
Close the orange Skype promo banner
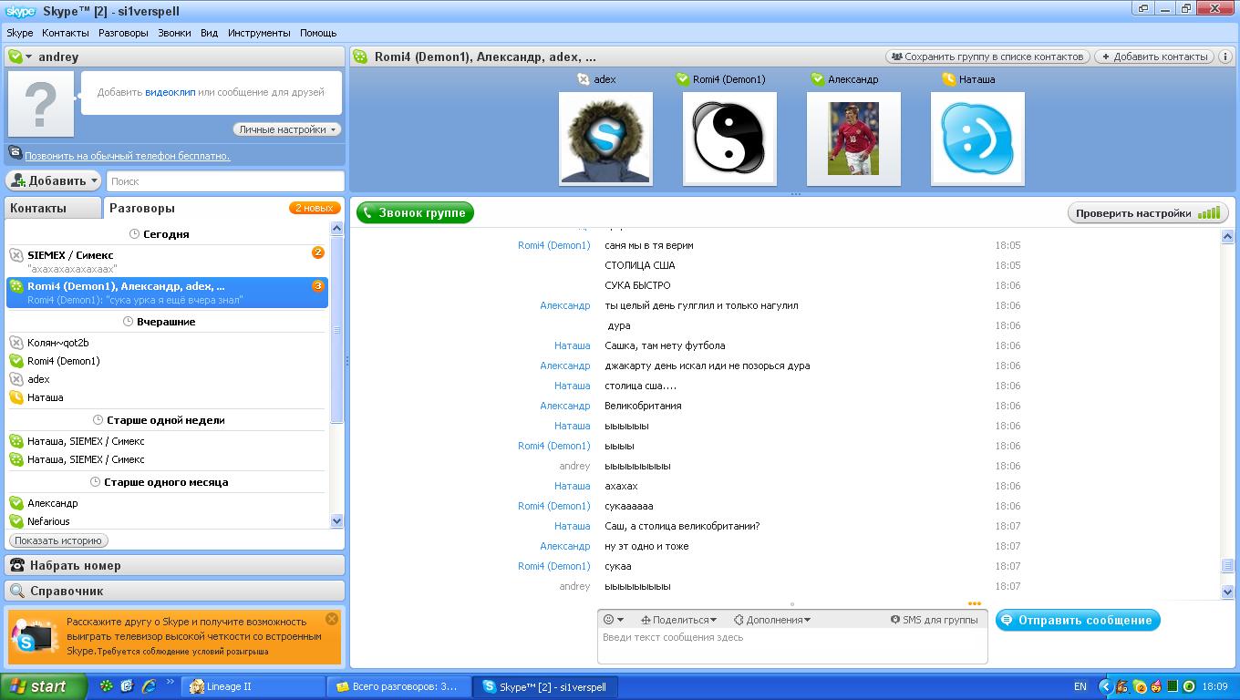[332, 619]
